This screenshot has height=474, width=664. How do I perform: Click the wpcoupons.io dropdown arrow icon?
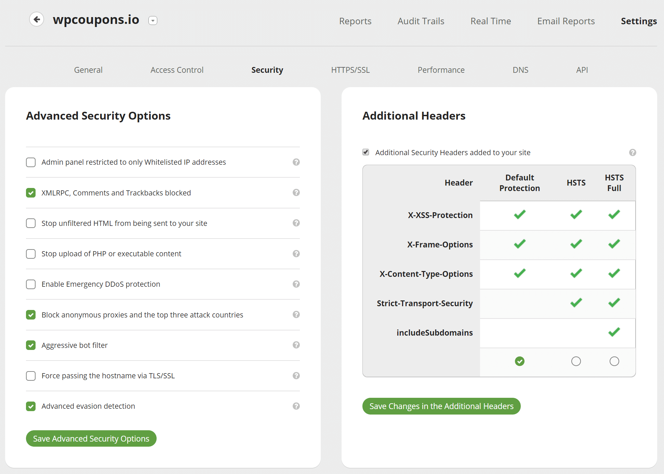point(153,21)
